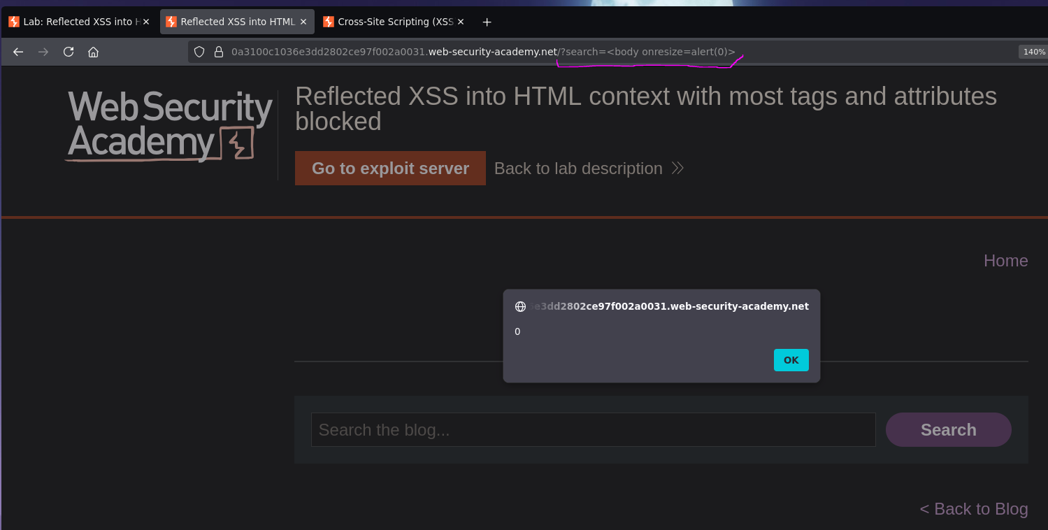
Task: Dismiss the alert with OK
Action: tap(791, 360)
